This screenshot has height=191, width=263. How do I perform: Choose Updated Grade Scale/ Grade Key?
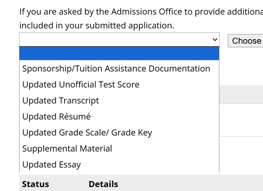coord(87,133)
